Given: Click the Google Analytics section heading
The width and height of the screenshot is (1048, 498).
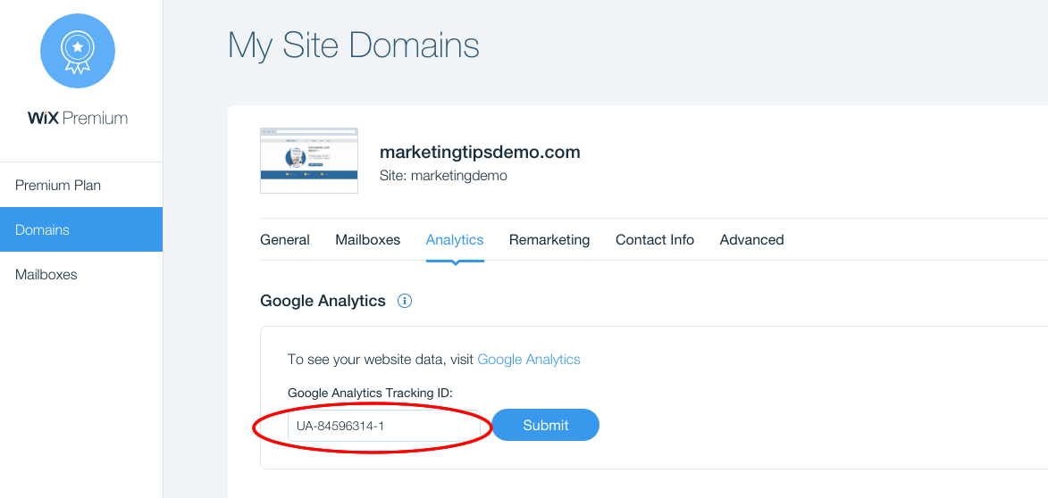Looking at the screenshot, I should pyautogui.click(x=323, y=301).
